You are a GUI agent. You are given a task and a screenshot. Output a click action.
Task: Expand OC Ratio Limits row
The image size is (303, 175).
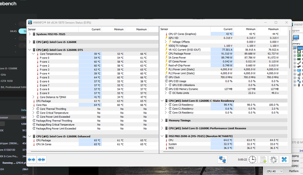coord(166,93)
